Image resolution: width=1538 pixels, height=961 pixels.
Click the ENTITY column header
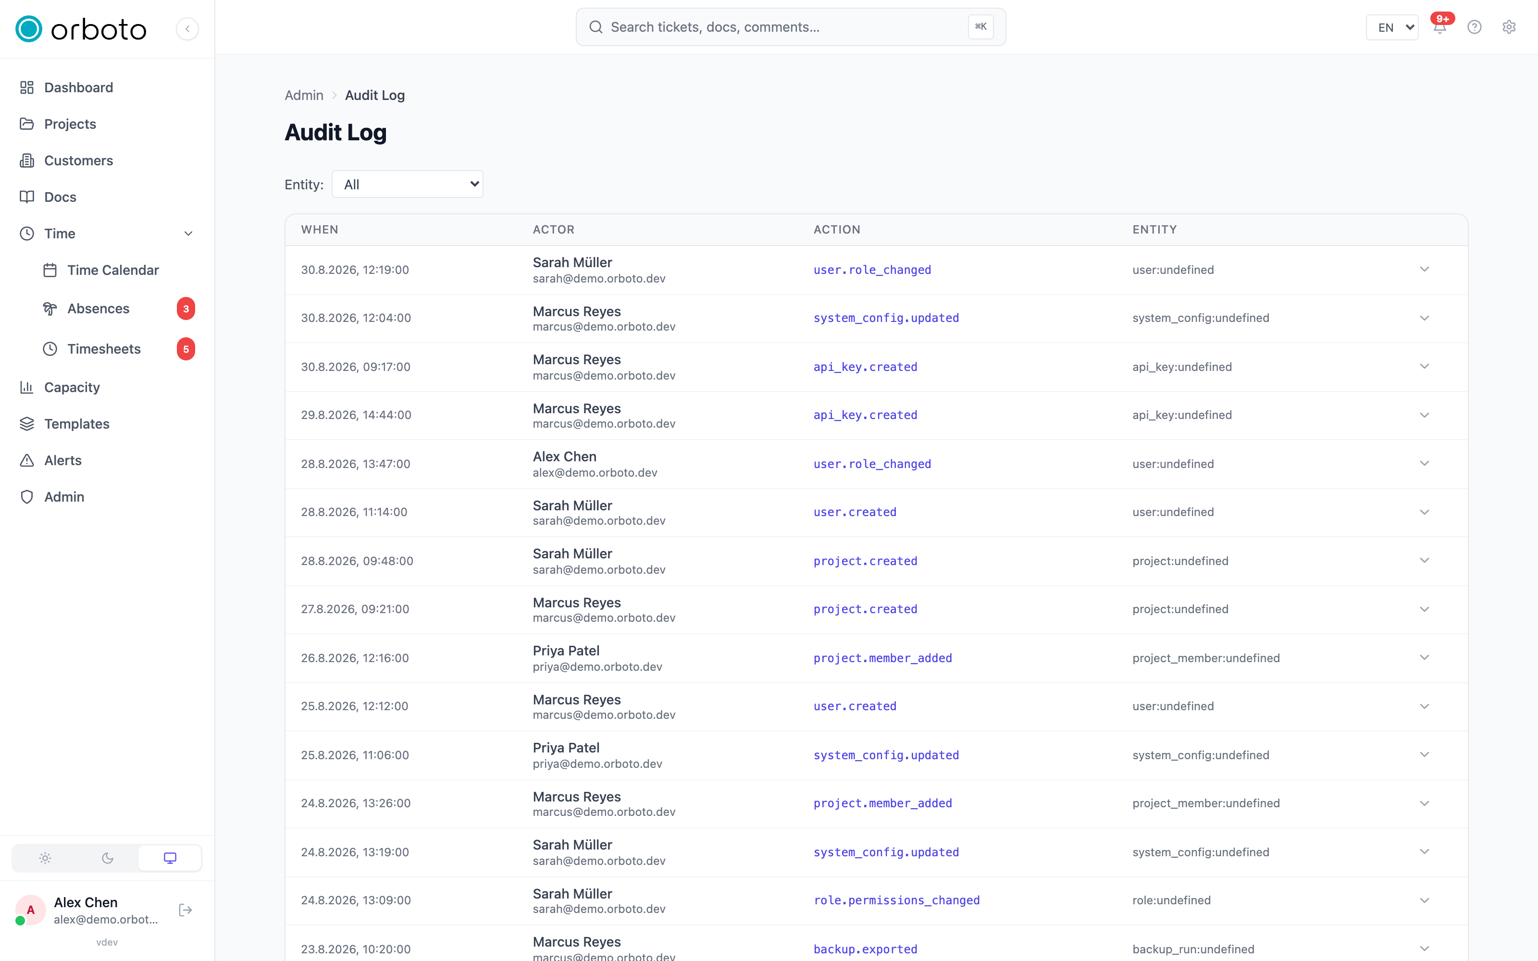1154,230
